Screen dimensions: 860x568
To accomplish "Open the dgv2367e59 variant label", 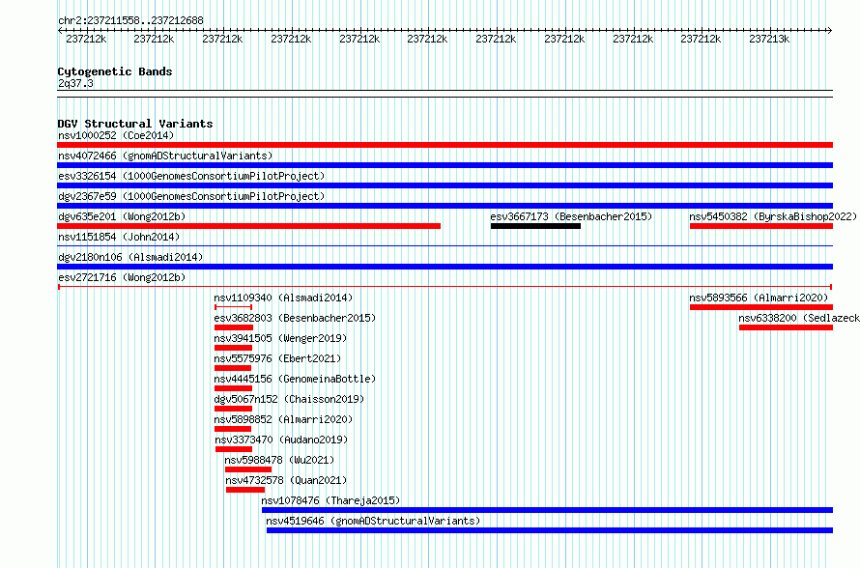I will pyautogui.click(x=191, y=196).
